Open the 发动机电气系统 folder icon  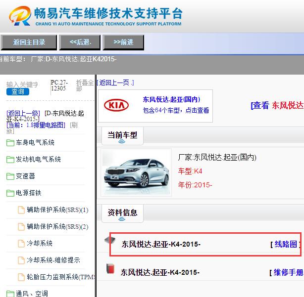(x=10, y=160)
